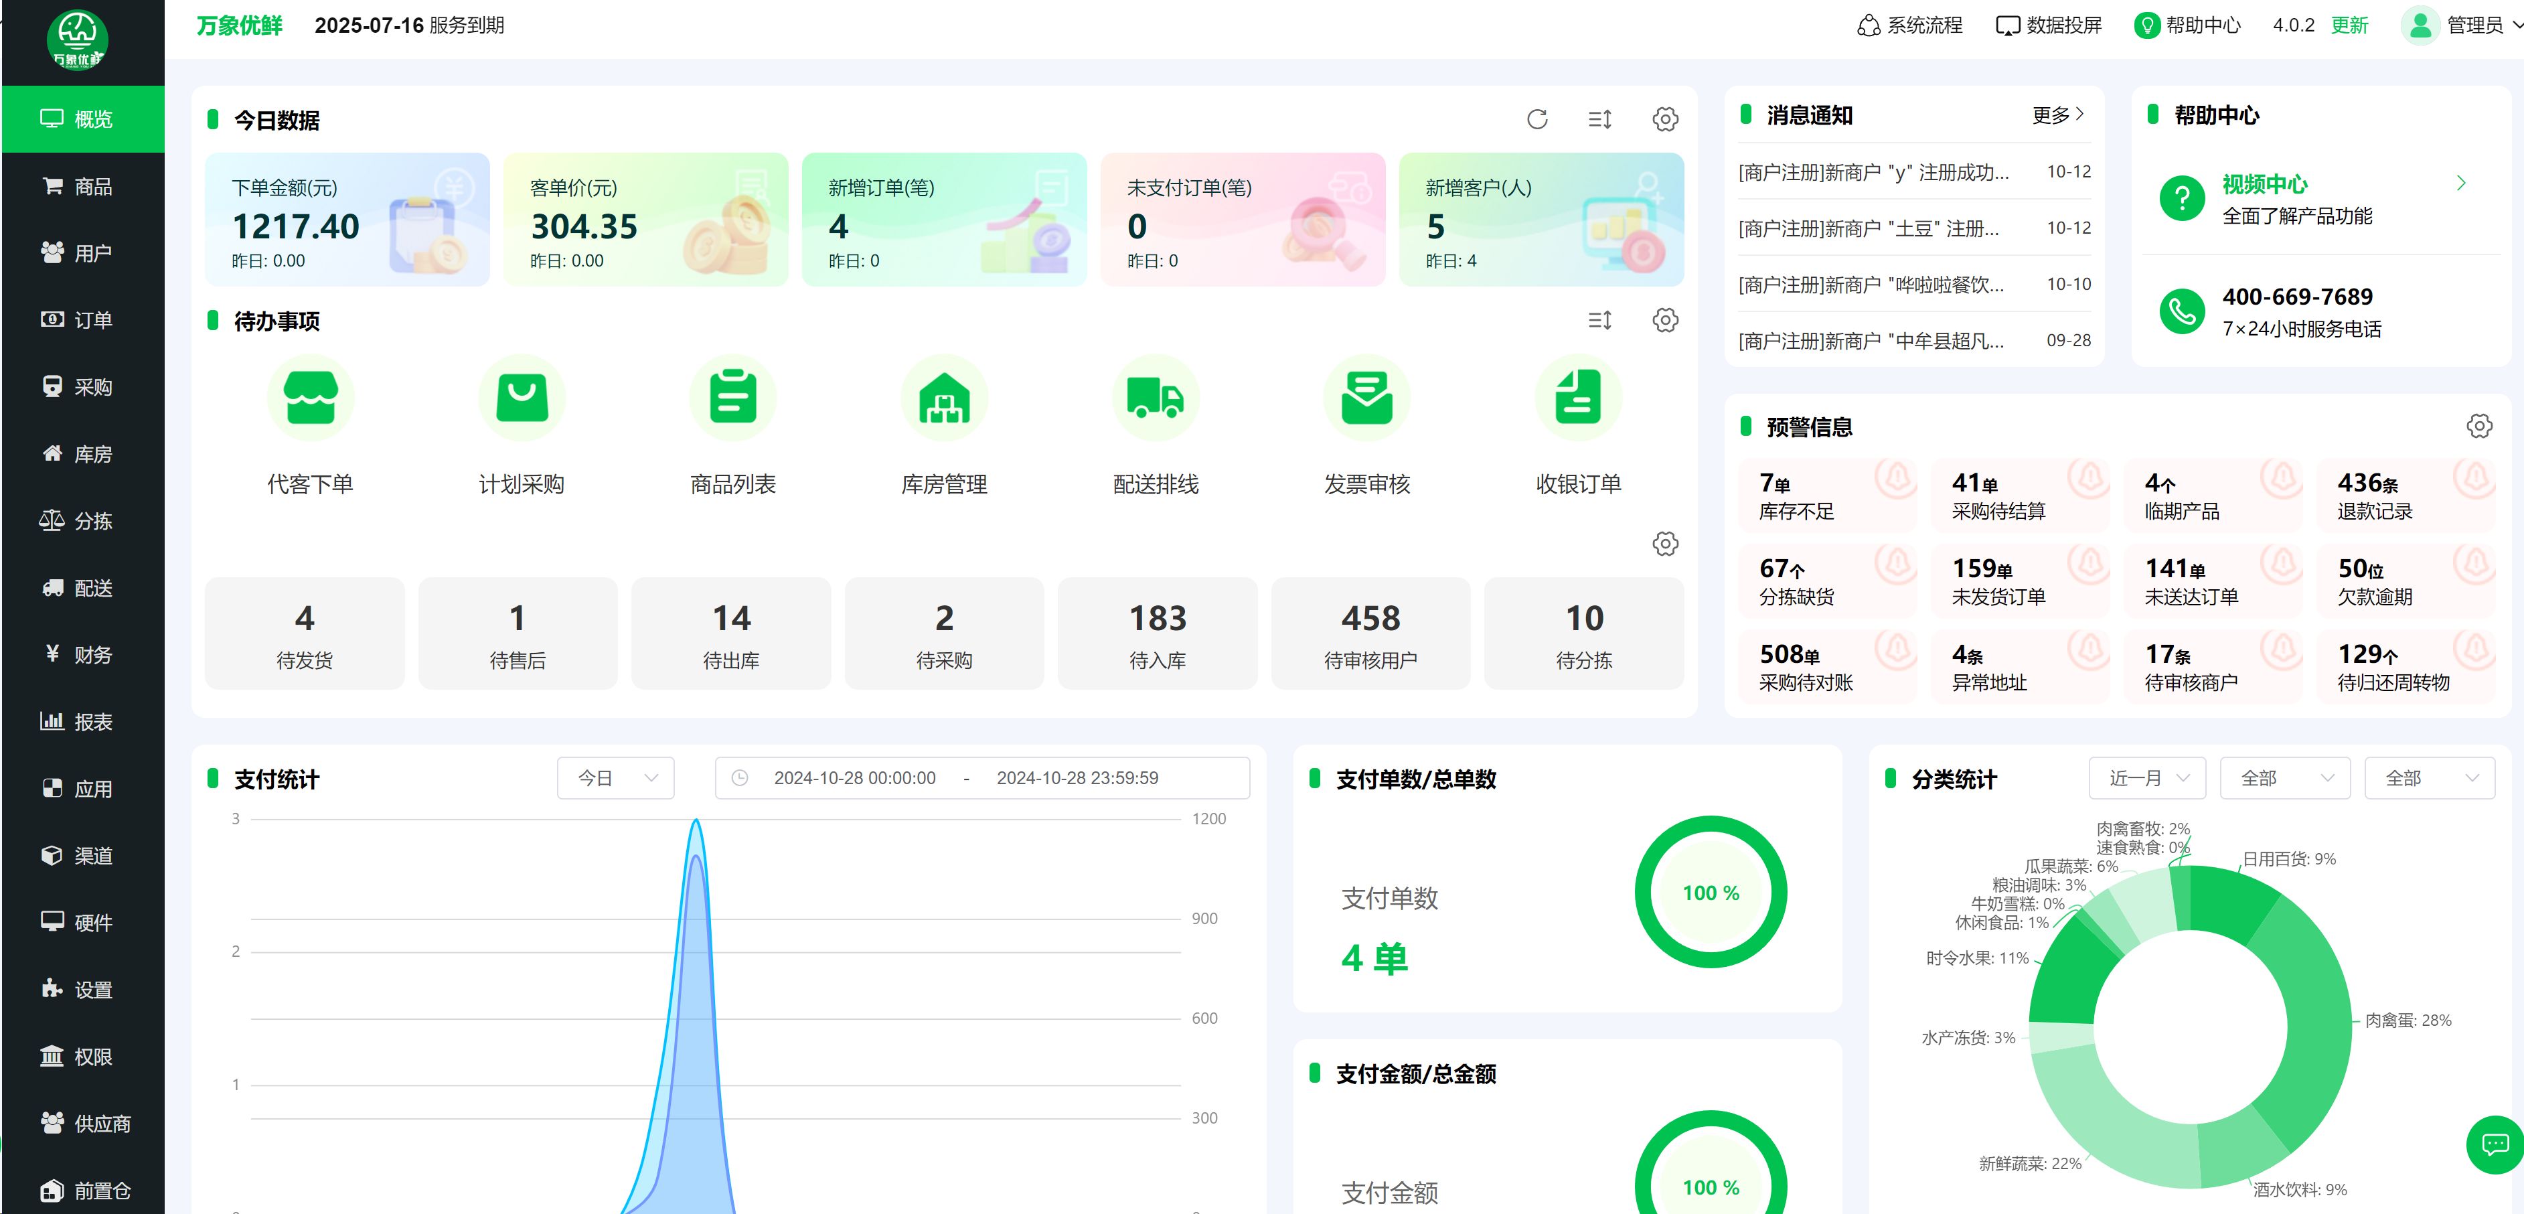2524x1214 pixels.
Task: Open 数据投屏 in the top bar
Action: (2049, 25)
